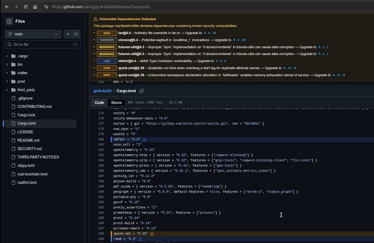Click HIGH badge for tar@0.4

(x=107, y=33)
